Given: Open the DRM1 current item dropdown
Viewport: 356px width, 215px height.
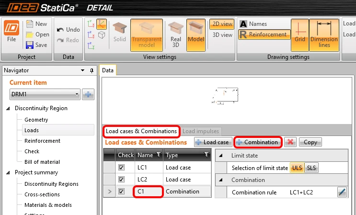Looking at the screenshot, I should pyautogui.click(x=45, y=94).
